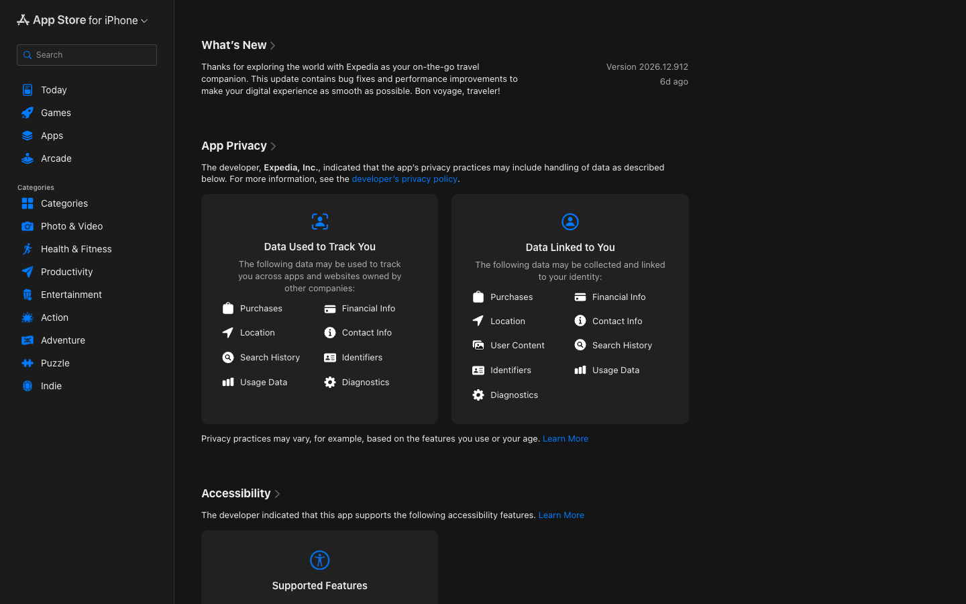The width and height of the screenshot is (966, 604).
Task: Click the Arcade joystick icon
Action: (28, 158)
